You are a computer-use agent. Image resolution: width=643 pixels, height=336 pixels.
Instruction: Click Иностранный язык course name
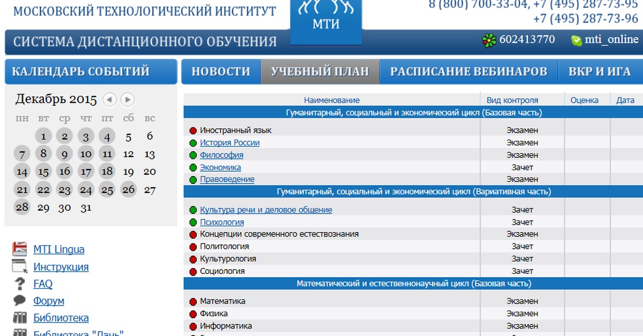236,130
